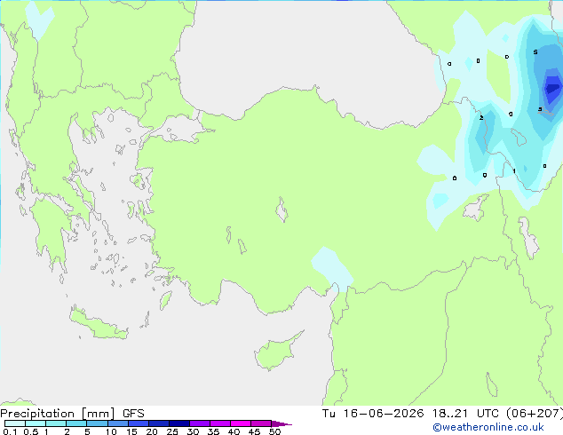Click the precipitation value "2" on the map

481,118
